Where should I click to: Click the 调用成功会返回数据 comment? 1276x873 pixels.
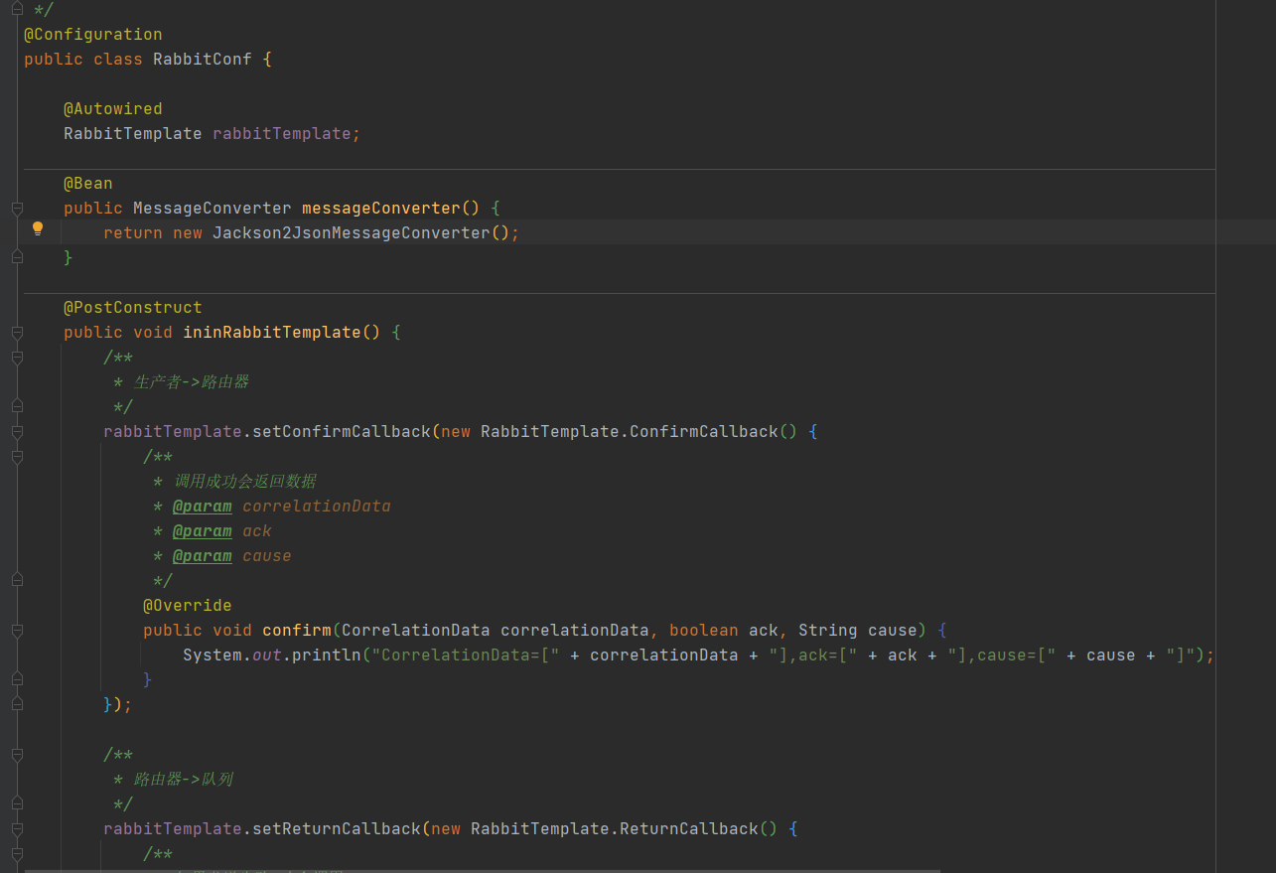point(245,482)
